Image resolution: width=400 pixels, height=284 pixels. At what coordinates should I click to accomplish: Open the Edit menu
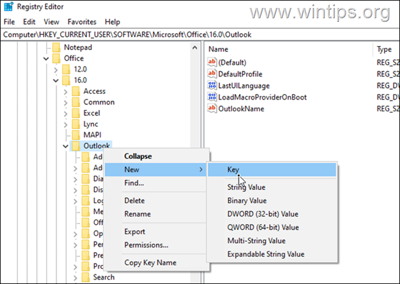(29, 22)
